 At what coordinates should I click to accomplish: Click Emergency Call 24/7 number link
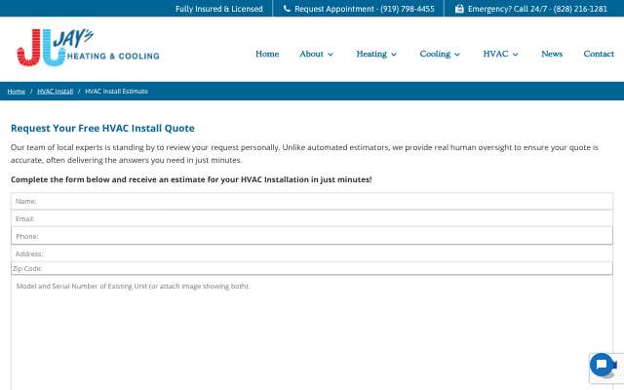tap(537, 9)
